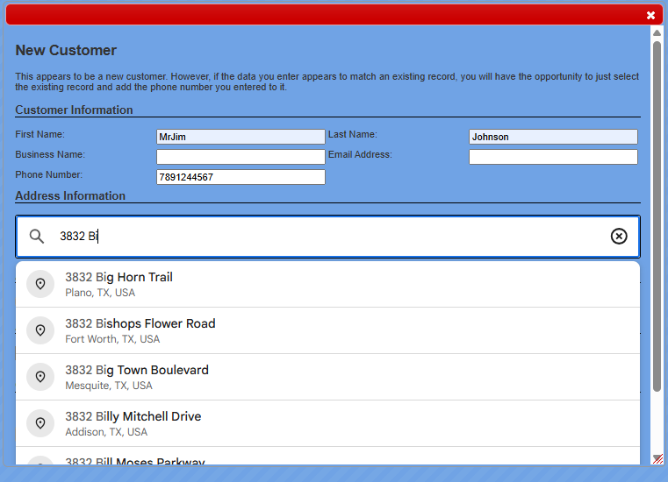
Task: Focus the Email Address input field
Action: pos(553,157)
